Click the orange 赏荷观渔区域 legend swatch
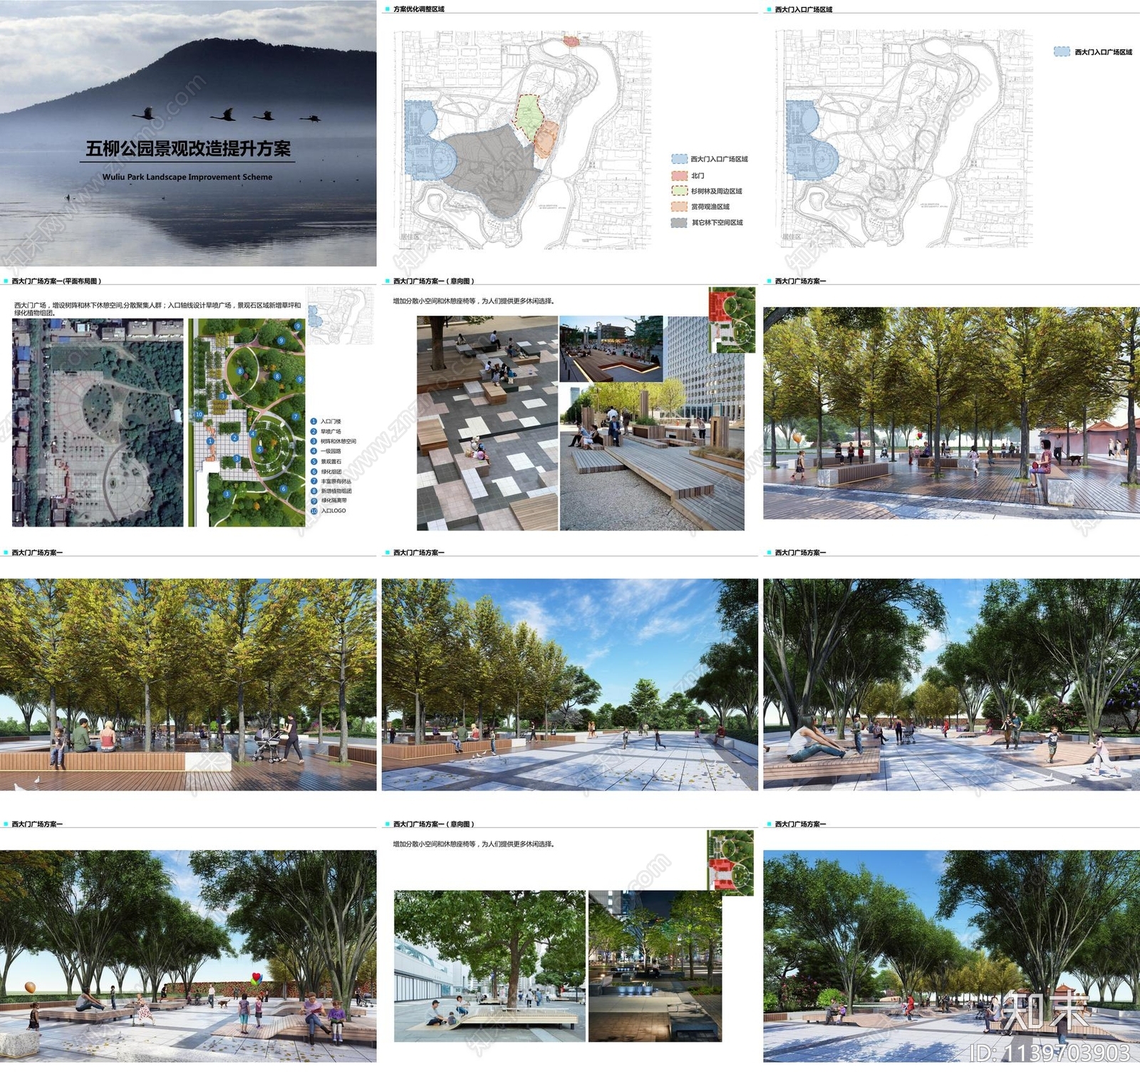This screenshot has height=1081, width=1140. pyautogui.click(x=679, y=207)
